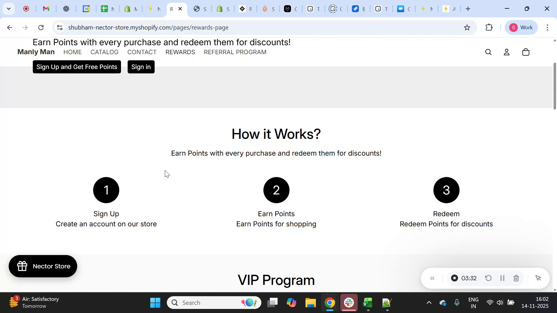
Task: Click the browser address bar
Action: coord(203,27)
